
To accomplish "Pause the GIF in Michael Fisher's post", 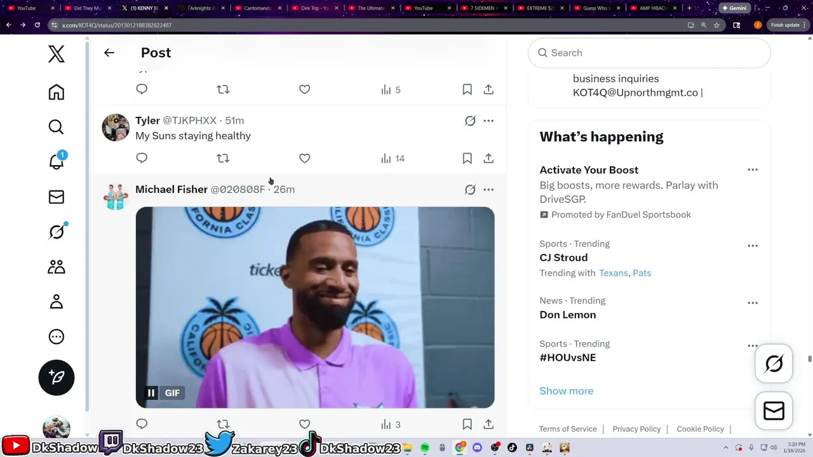I will pos(151,393).
